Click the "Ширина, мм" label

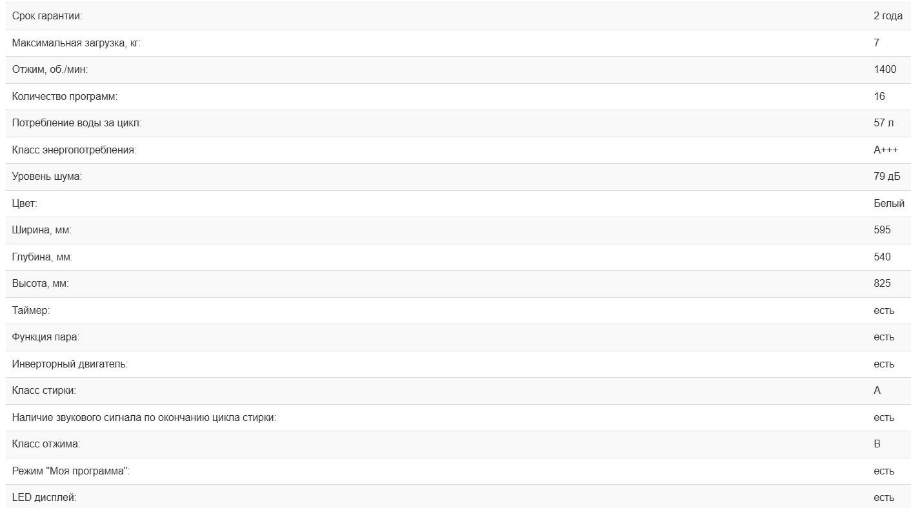[x=42, y=230]
